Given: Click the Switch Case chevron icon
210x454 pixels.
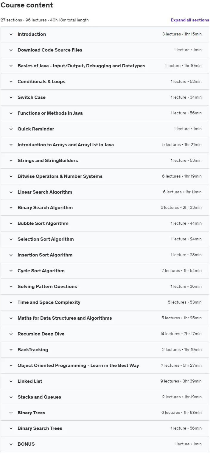Looking at the screenshot, I should point(11,97).
